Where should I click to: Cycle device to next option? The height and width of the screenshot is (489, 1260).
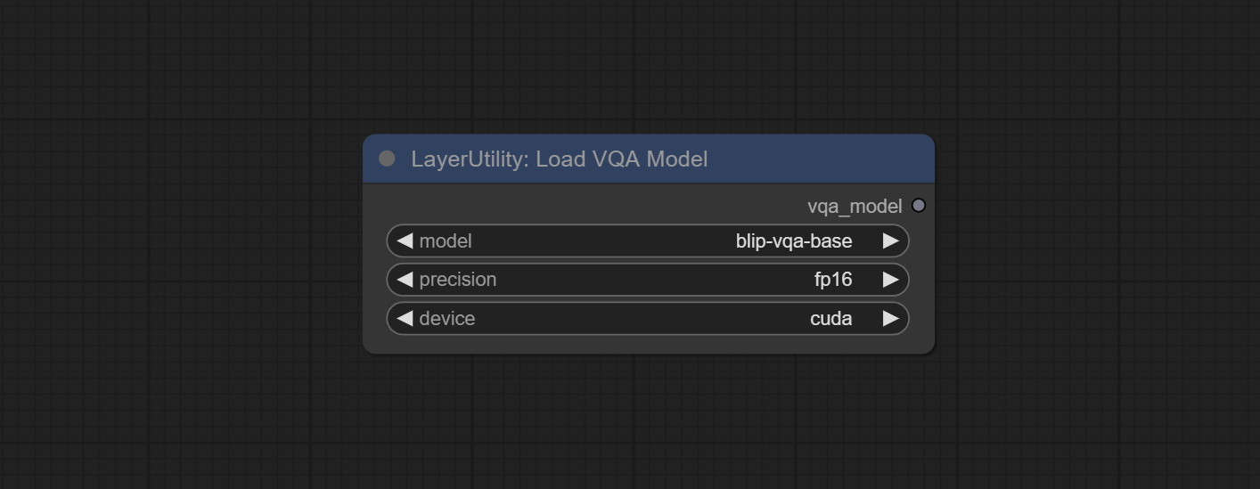pyautogui.click(x=889, y=319)
